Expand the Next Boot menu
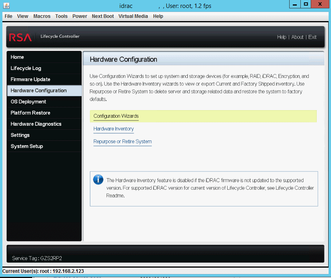This screenshot has height=278, width=331. click(103, 16)
